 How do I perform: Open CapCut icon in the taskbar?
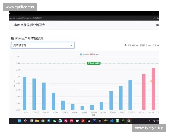coord(89,121)
